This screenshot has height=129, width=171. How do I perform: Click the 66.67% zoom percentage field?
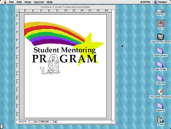click(x=23, y=122)
